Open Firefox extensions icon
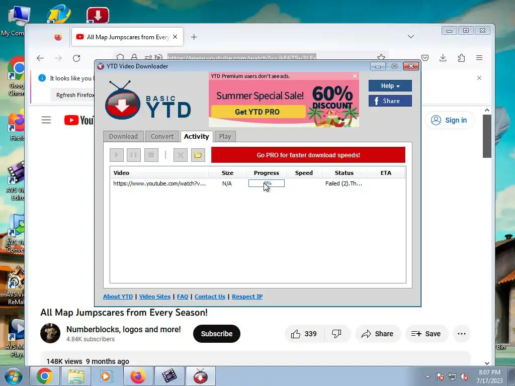The image size is (515, 386). pos(461,58)
